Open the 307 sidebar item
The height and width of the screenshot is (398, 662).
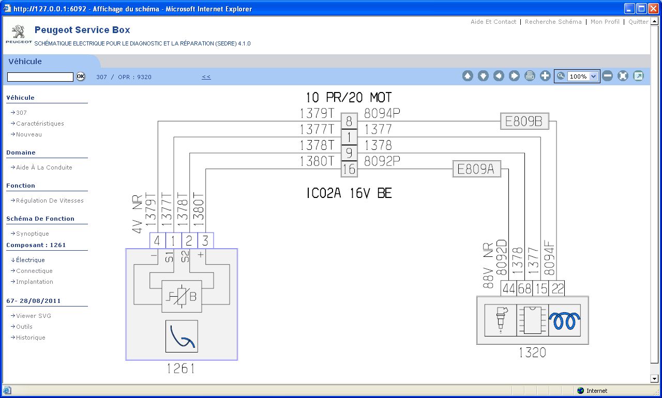click(x=21, y=113)
